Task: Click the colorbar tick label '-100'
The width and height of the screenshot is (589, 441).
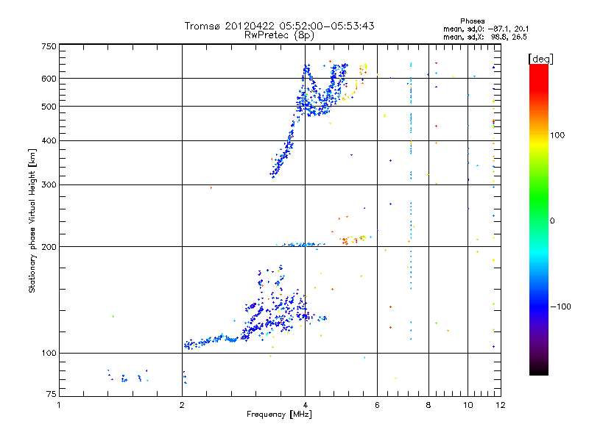Action: click(x=561, y=306)
